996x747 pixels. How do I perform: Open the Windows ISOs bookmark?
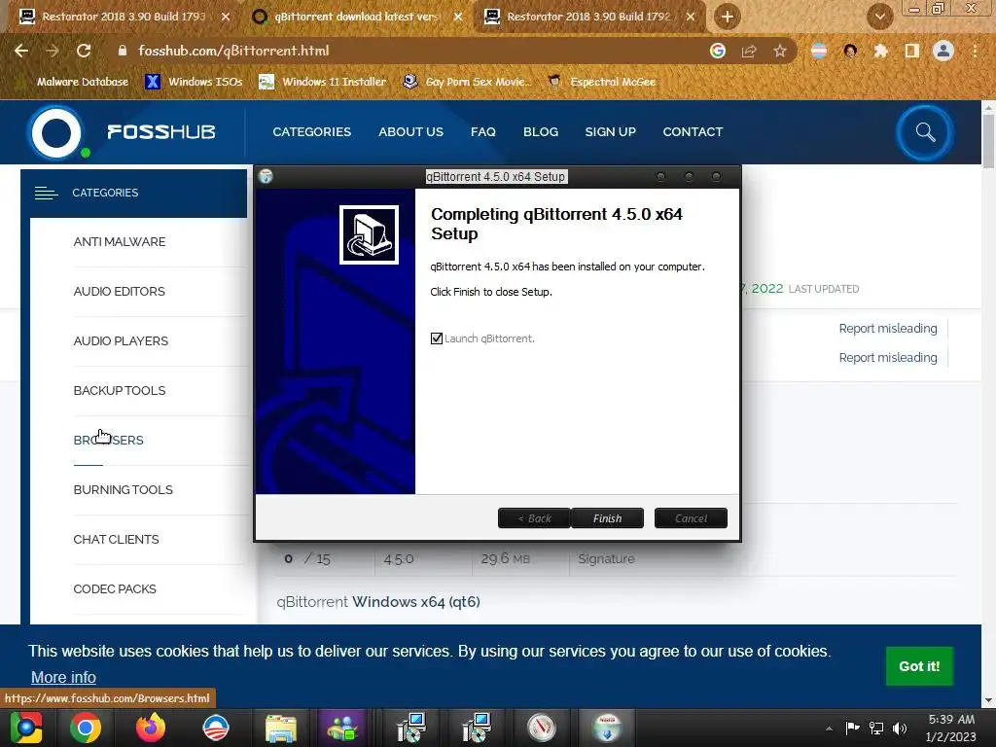coord(195,82)
